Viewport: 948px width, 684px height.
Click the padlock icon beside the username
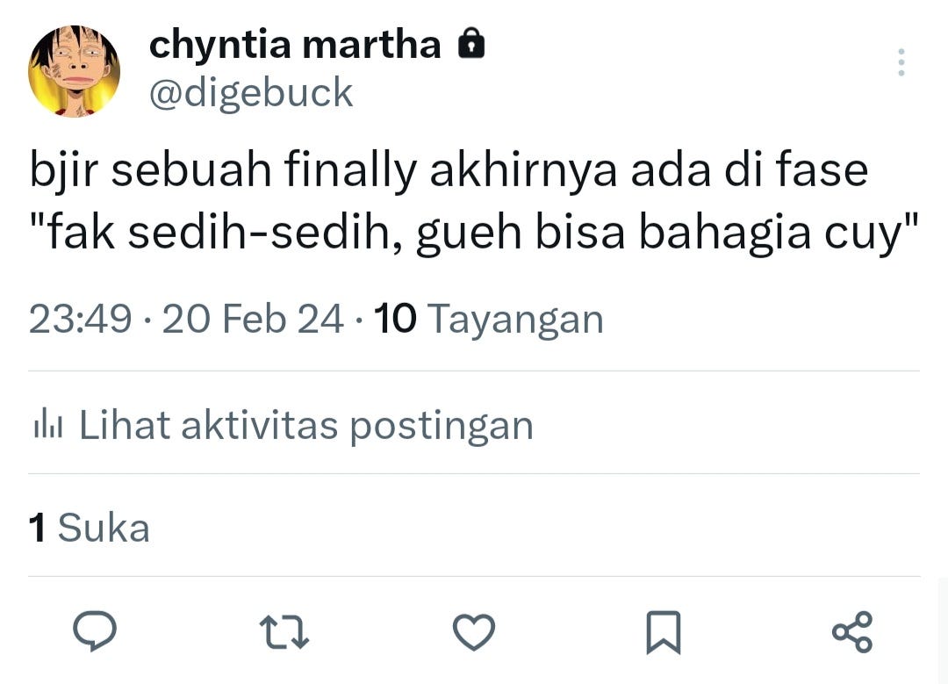470,43
